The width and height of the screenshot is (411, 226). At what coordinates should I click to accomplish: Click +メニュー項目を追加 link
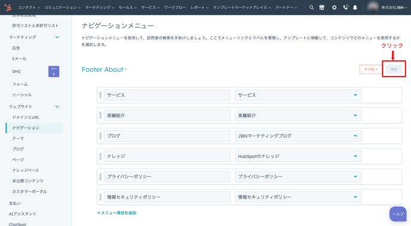tap(116, 213)
